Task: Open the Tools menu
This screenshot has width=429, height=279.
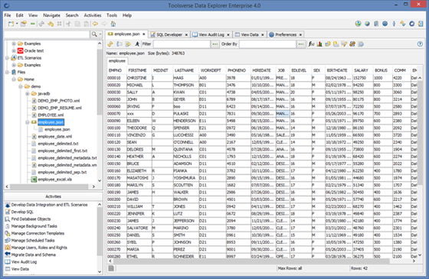Action: [x=112, y=15]
